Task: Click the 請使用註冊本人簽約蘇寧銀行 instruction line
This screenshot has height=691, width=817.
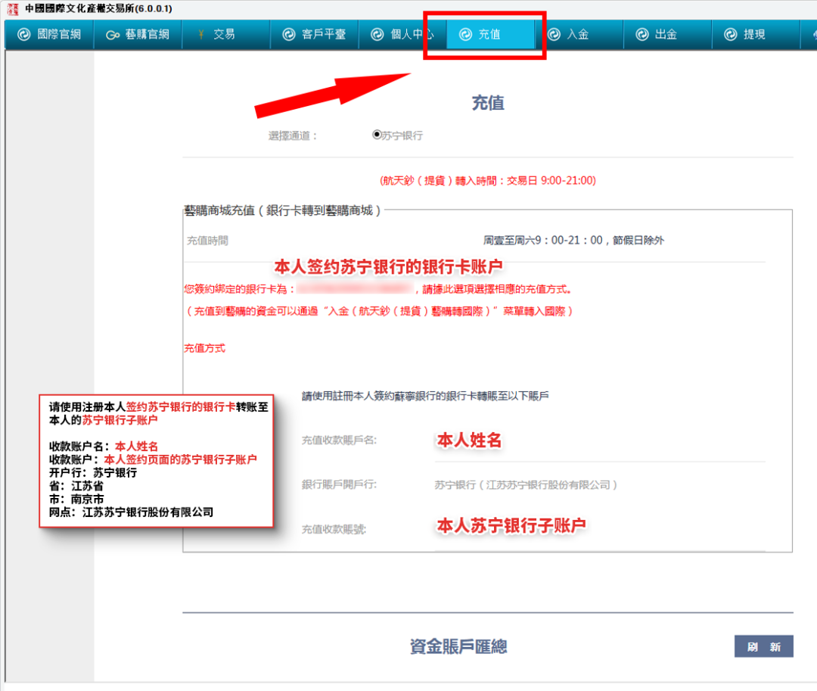Action: pyautogui.click(x=425, y=396)
